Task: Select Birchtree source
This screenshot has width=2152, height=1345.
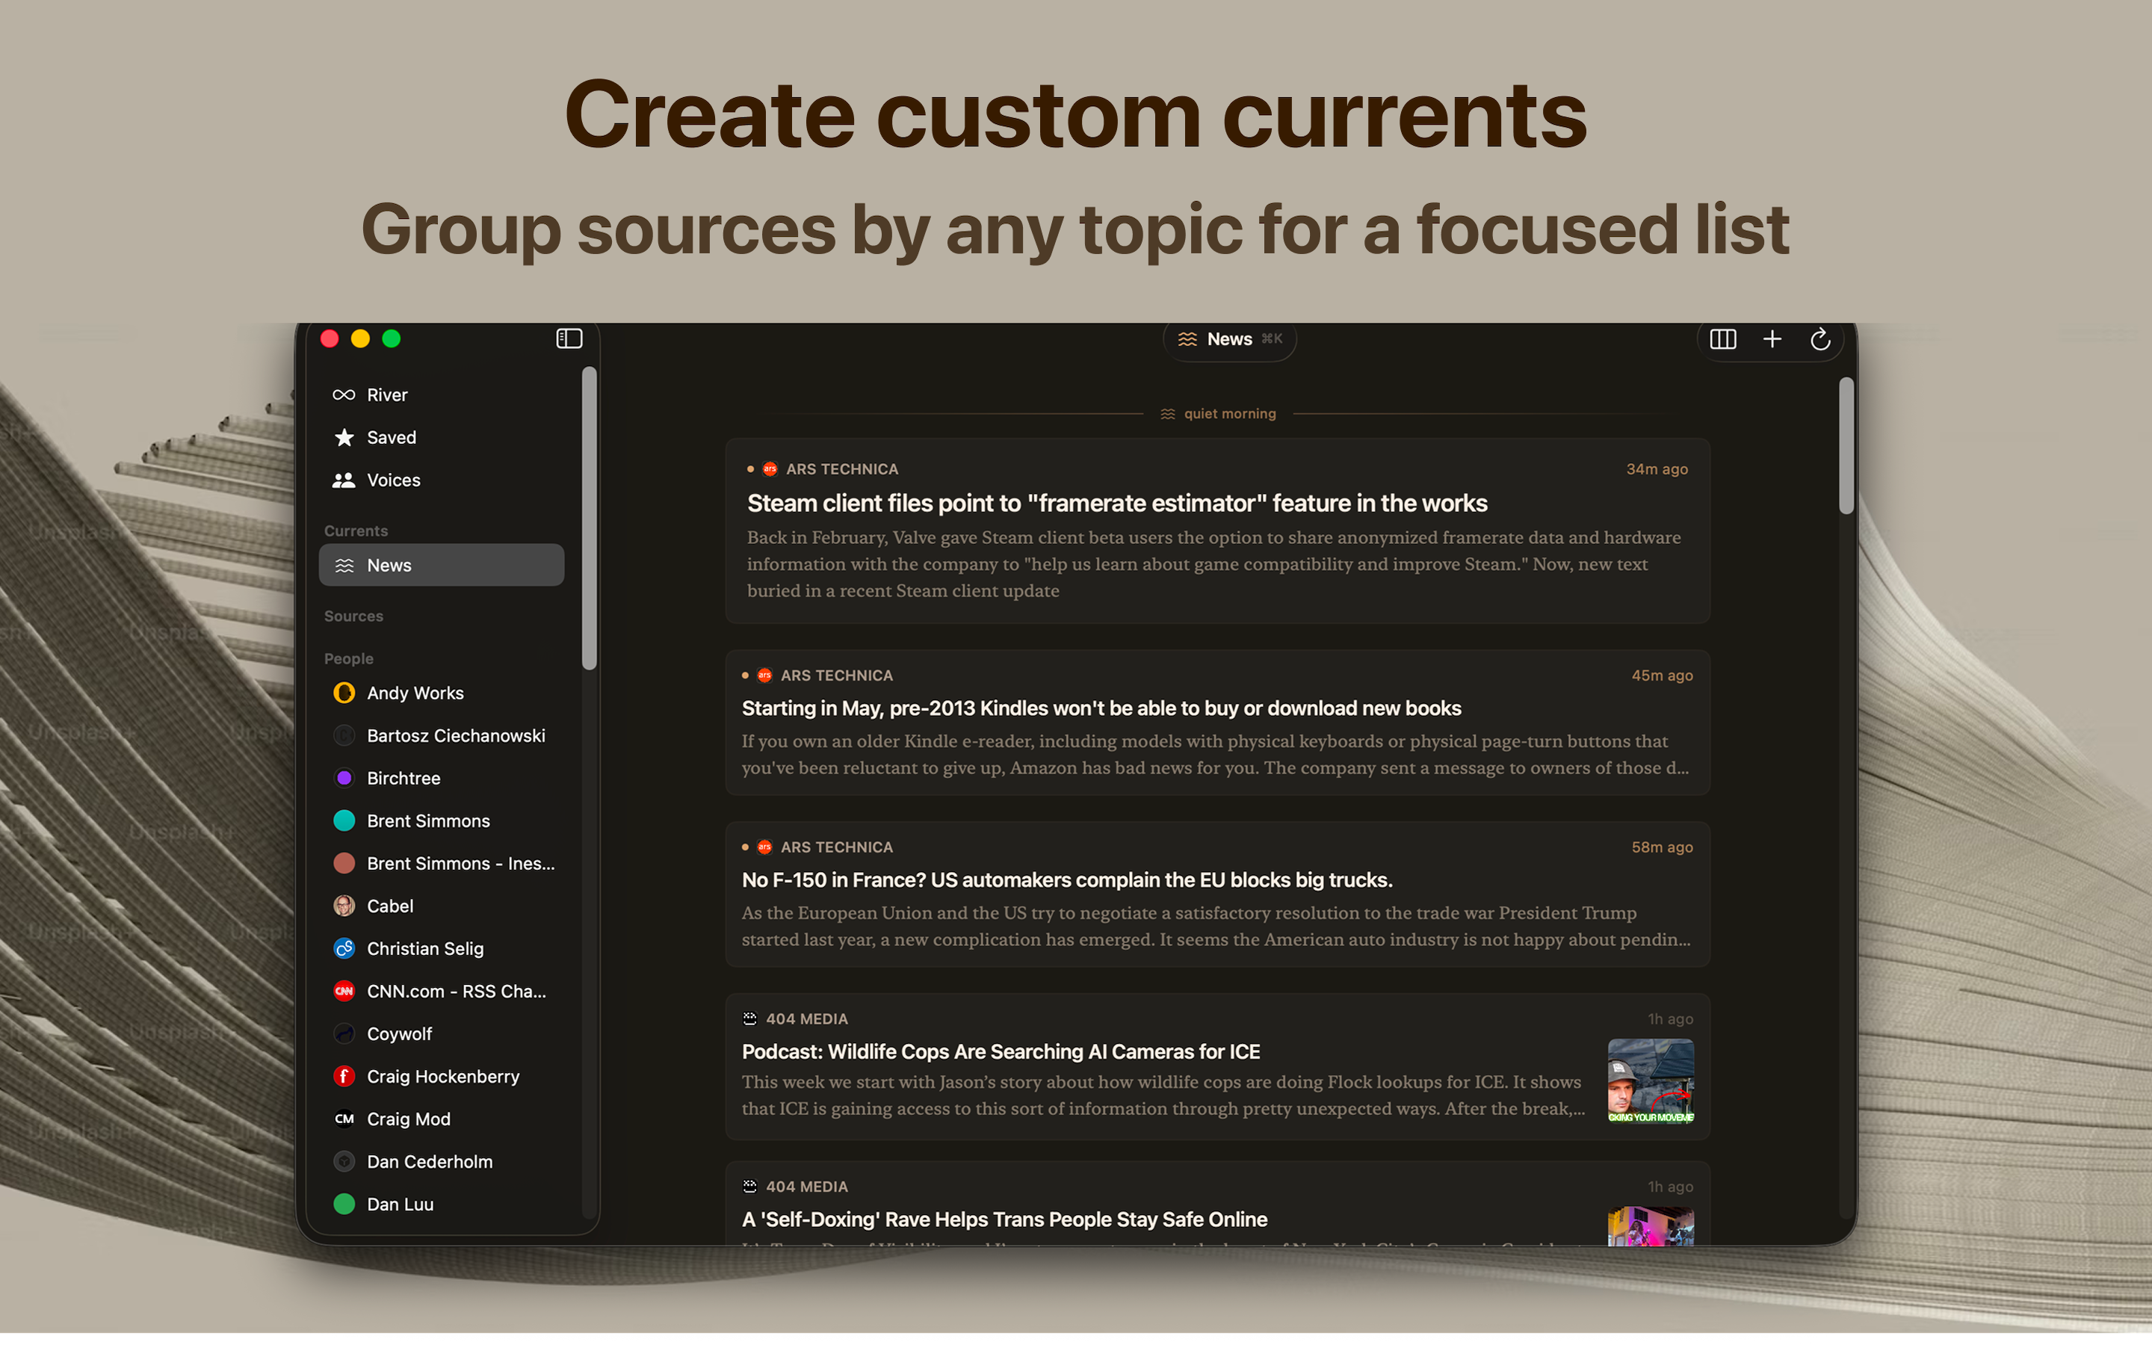Action: (x=441, y=779)
